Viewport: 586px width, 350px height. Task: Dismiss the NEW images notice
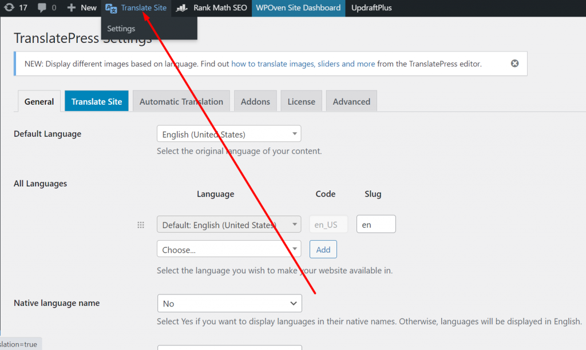click(x=514, y=63)
